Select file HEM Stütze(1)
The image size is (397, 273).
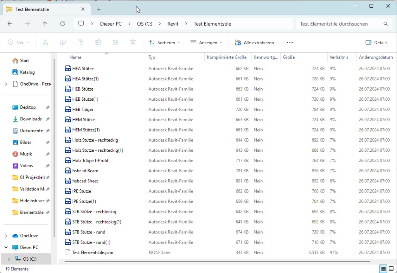(86, 130)
